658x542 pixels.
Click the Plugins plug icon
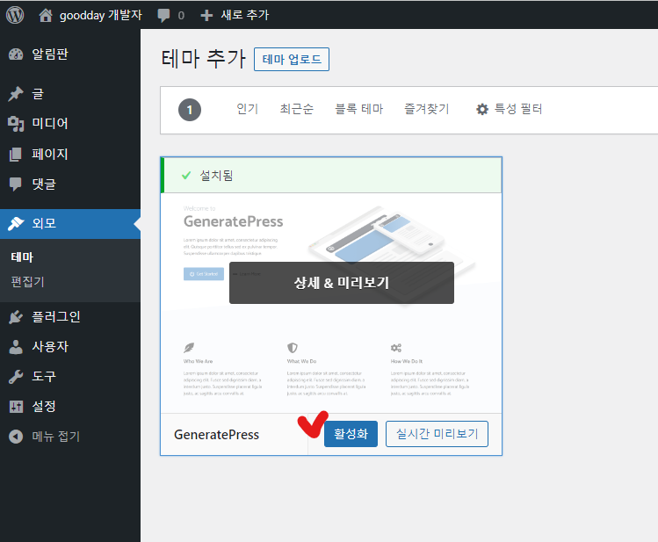[16, 317]
